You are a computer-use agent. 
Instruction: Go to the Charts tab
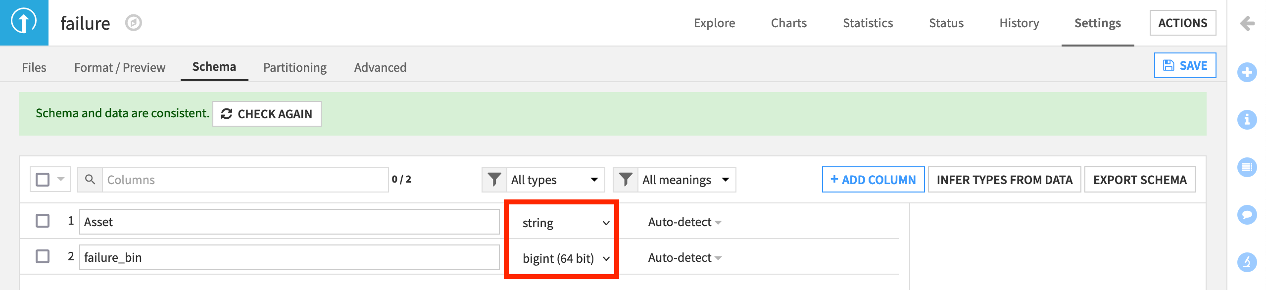click(x=789, y=23)
